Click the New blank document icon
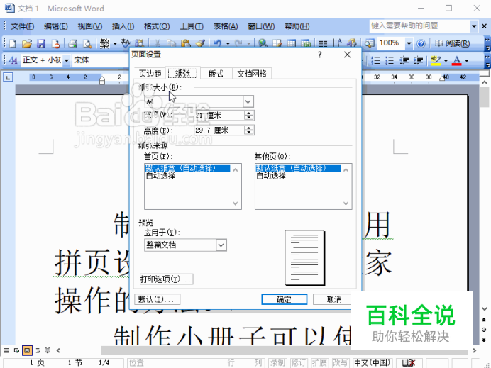This screenshot has height=368, width=491. click(x=13, y=43)
